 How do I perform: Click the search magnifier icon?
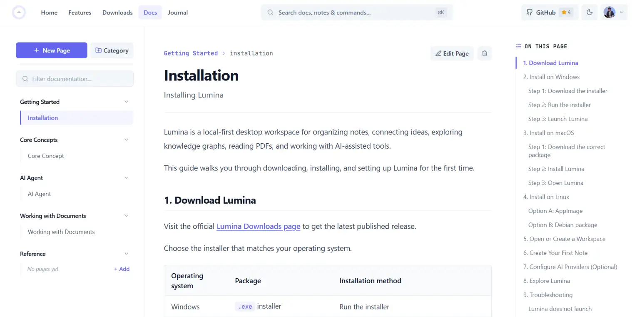coord(271,12)
